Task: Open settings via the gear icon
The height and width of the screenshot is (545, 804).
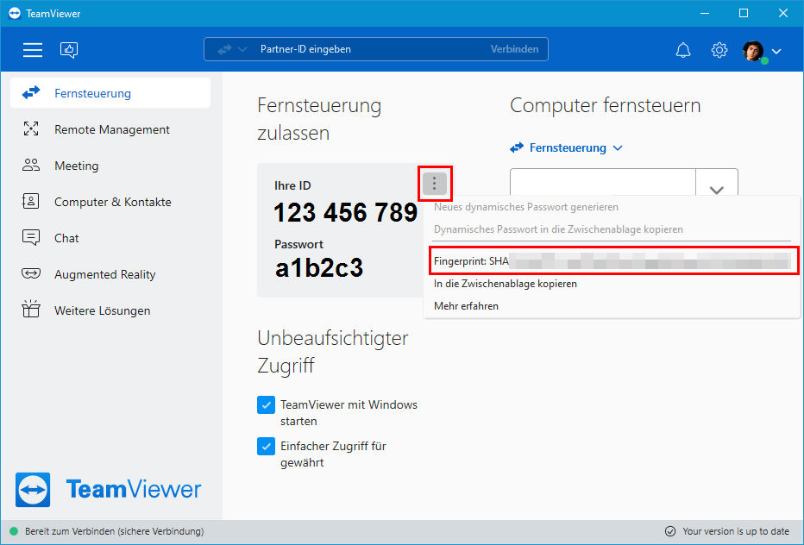Action: tap(719, 50)
